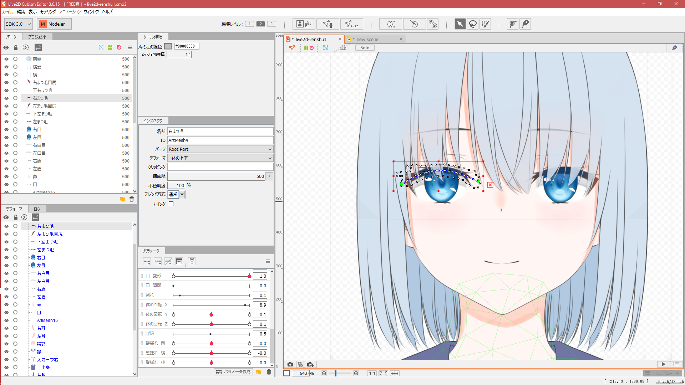685x385 pixels.
Task: Click the parameter settings list icon
Action: point(268,261)
